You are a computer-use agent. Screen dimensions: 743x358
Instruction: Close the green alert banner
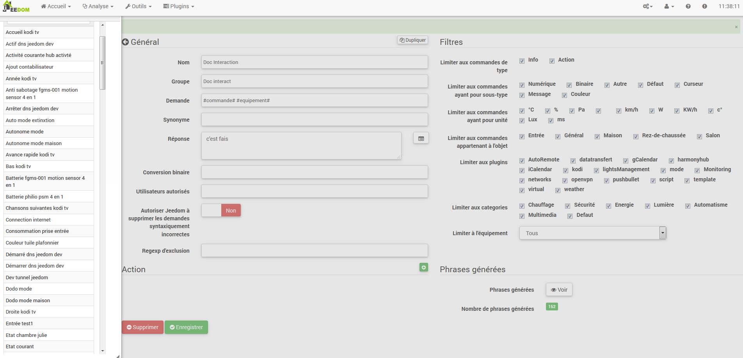(736, 27)
